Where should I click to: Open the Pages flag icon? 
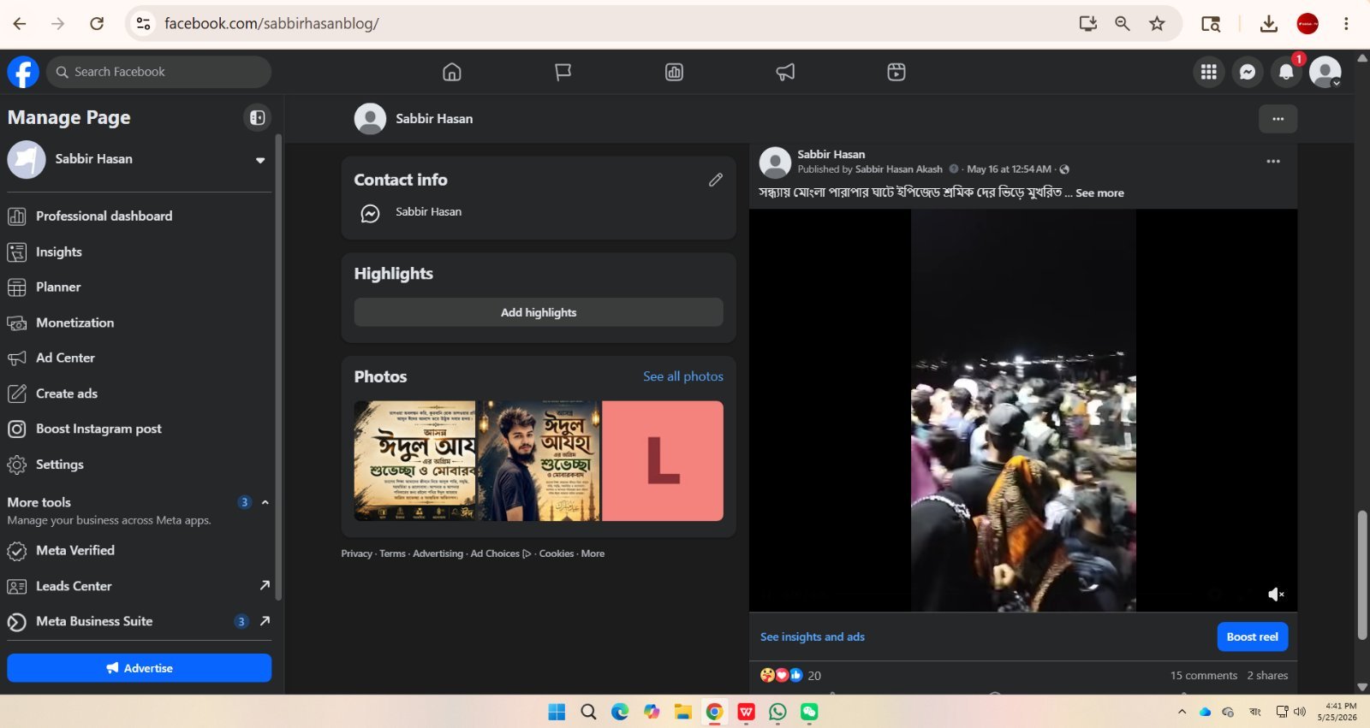pyautogui.click(x=563, y=72)
